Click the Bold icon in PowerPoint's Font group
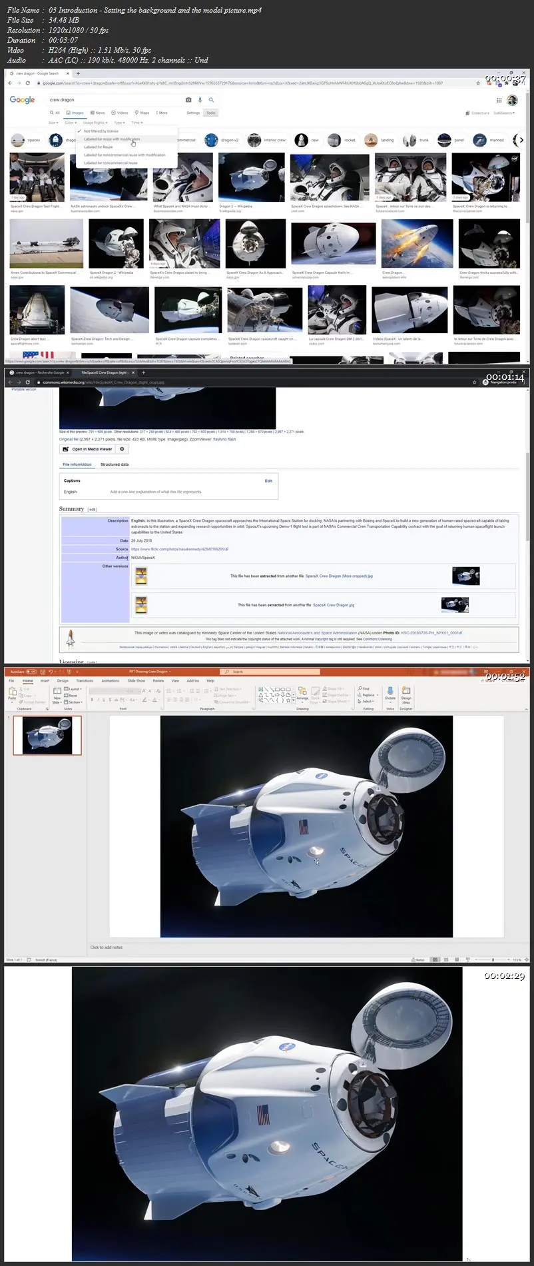 tap(93, 700)
